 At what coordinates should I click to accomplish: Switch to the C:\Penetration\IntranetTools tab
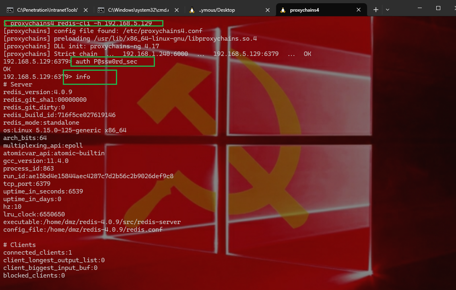47,10
